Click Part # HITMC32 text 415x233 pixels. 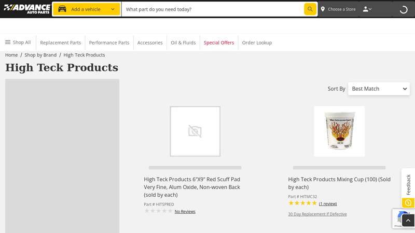(x=302, y=197)
